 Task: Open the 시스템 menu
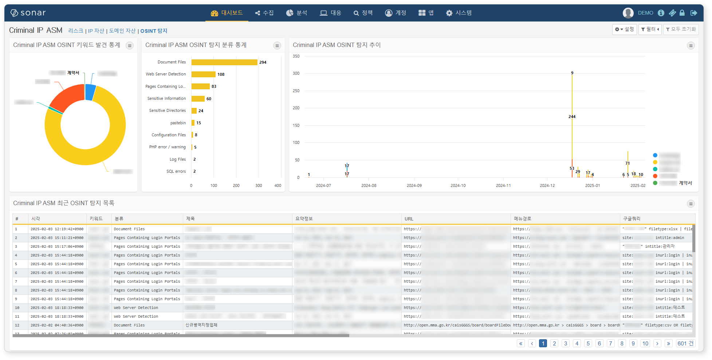459,13
